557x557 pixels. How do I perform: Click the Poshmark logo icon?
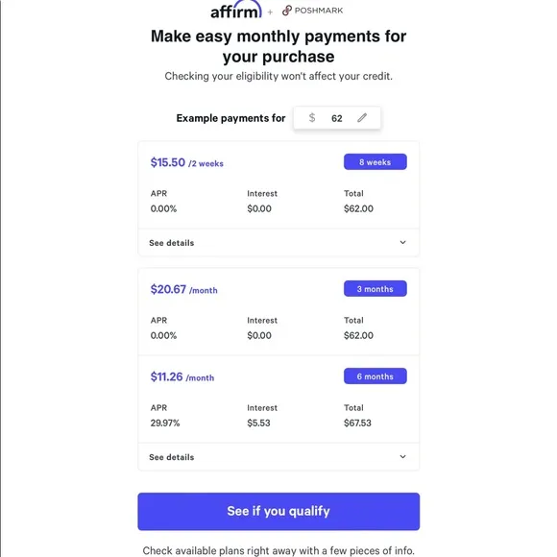(x=287, y=11)
